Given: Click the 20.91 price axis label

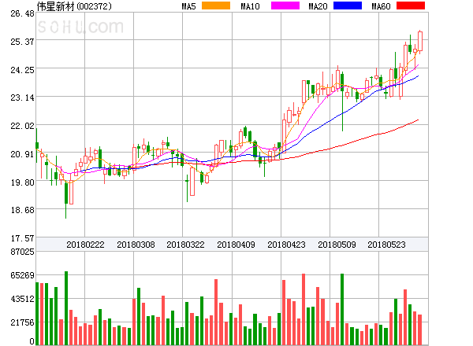Looking at the screenshot, I should click(x=23, y=155).
